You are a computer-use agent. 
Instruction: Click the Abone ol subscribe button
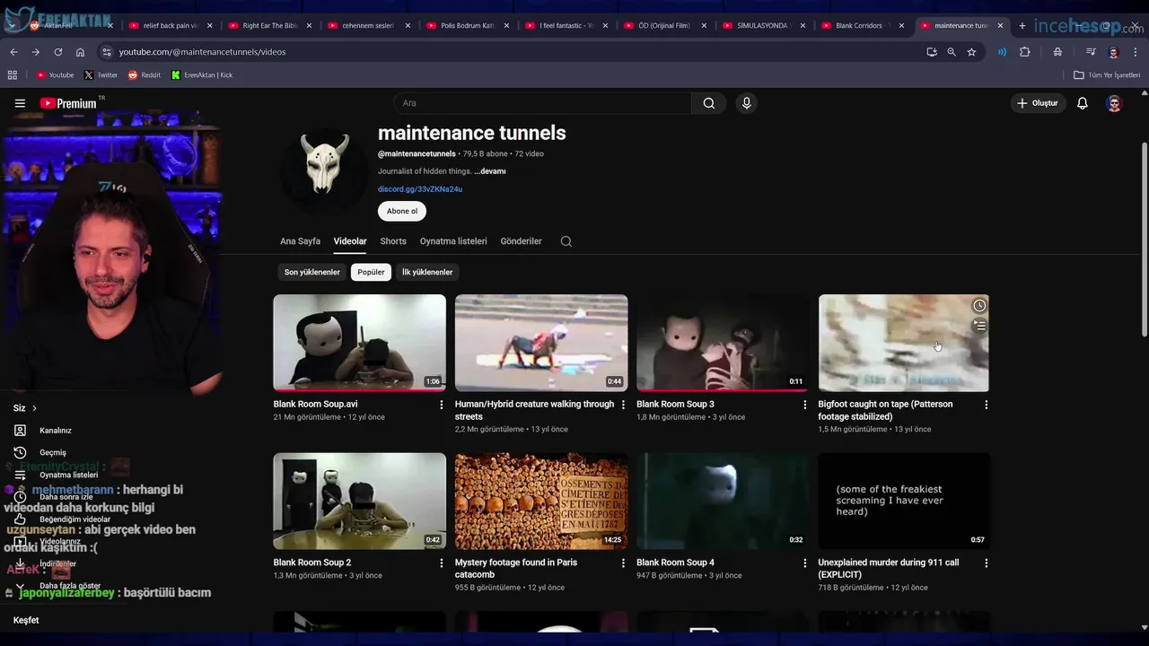pyautogui.click(x=402, y=211)
